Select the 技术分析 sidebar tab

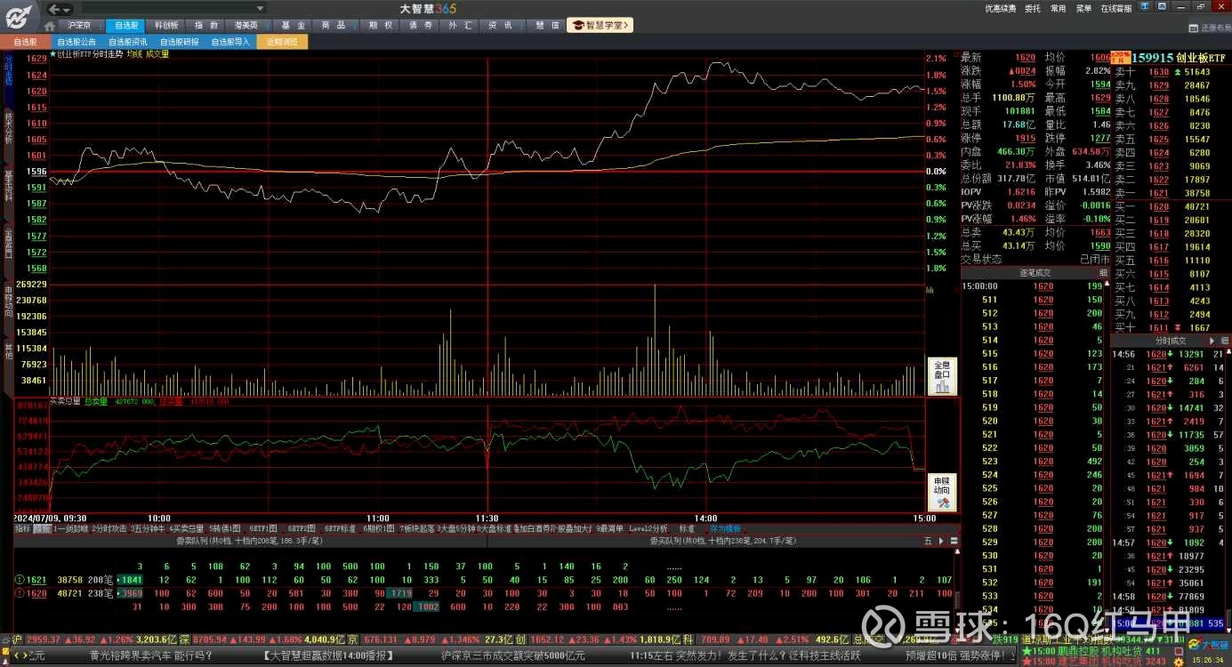tap(8, 128)
